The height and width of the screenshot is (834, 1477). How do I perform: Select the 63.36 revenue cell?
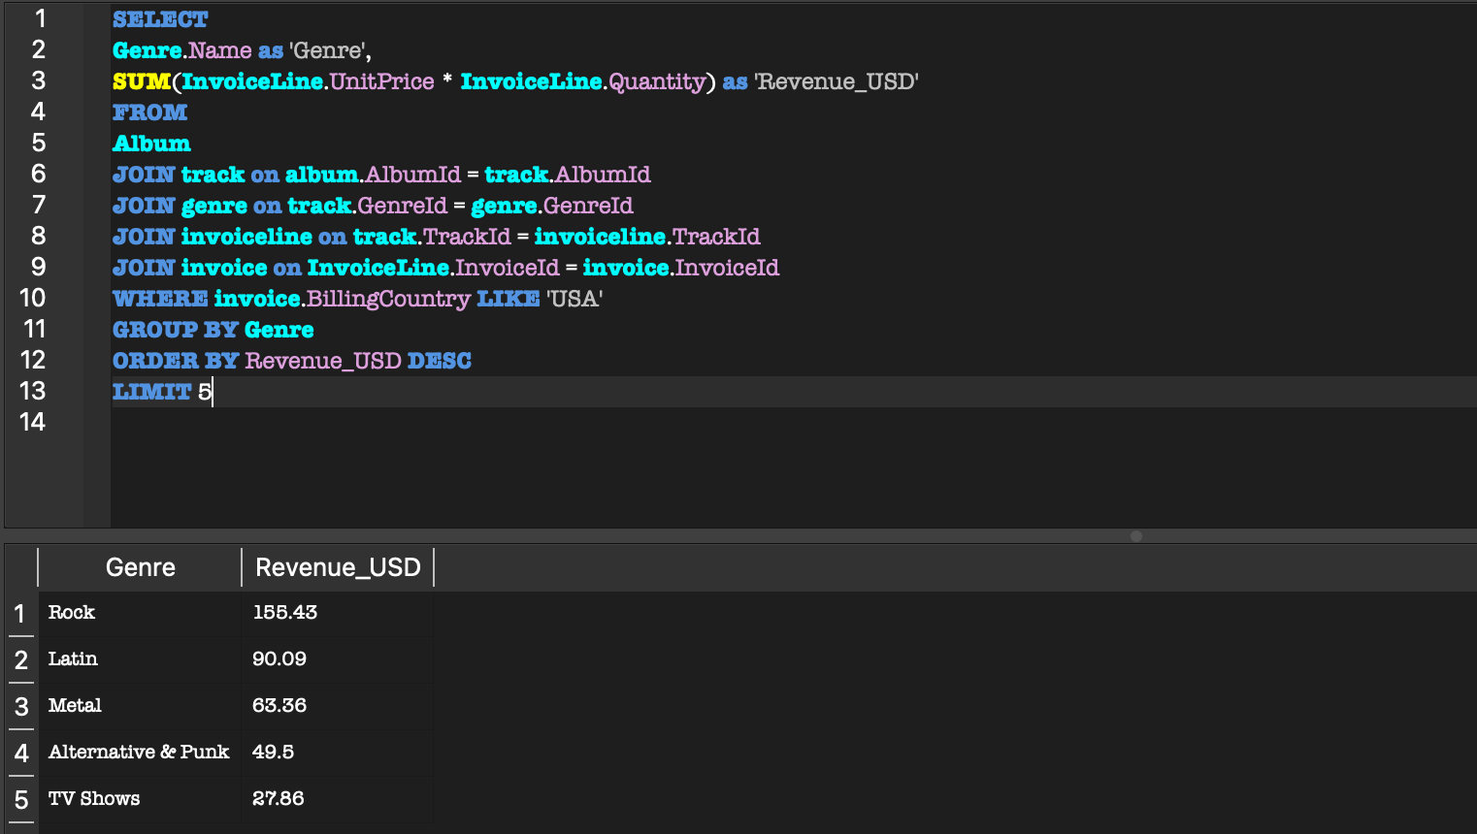[x=338, y=706]
